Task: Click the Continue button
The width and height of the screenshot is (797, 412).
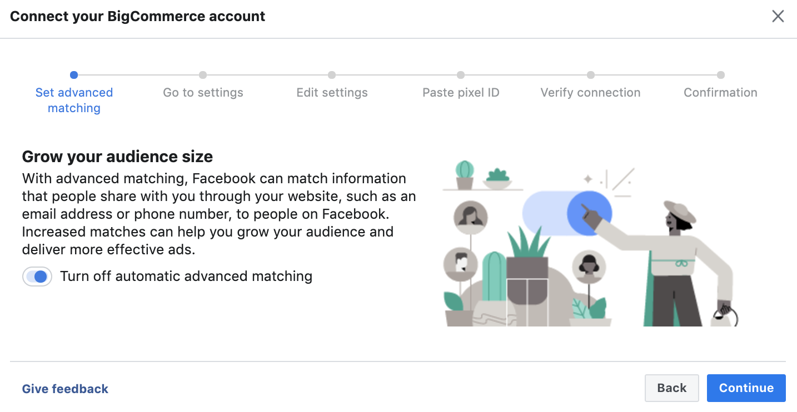Action: [746, 388]
